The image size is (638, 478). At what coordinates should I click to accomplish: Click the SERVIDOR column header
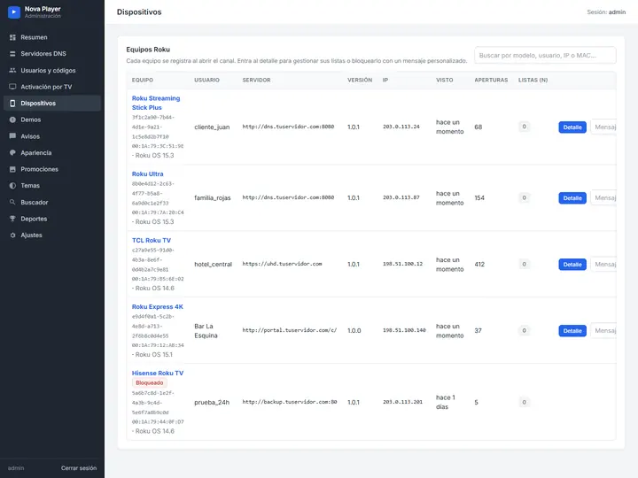[256, 80]
